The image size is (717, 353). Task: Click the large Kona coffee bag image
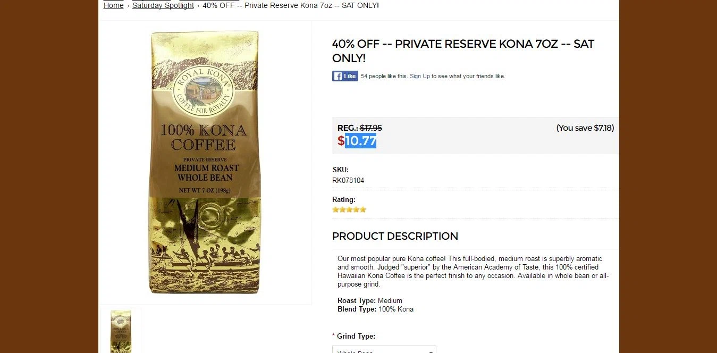coord(205,162)
